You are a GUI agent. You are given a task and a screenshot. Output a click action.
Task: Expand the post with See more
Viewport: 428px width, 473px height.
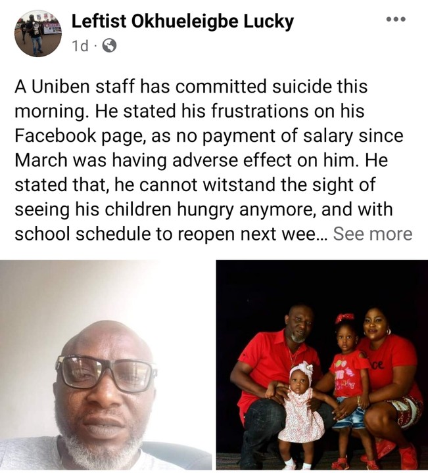373,234
